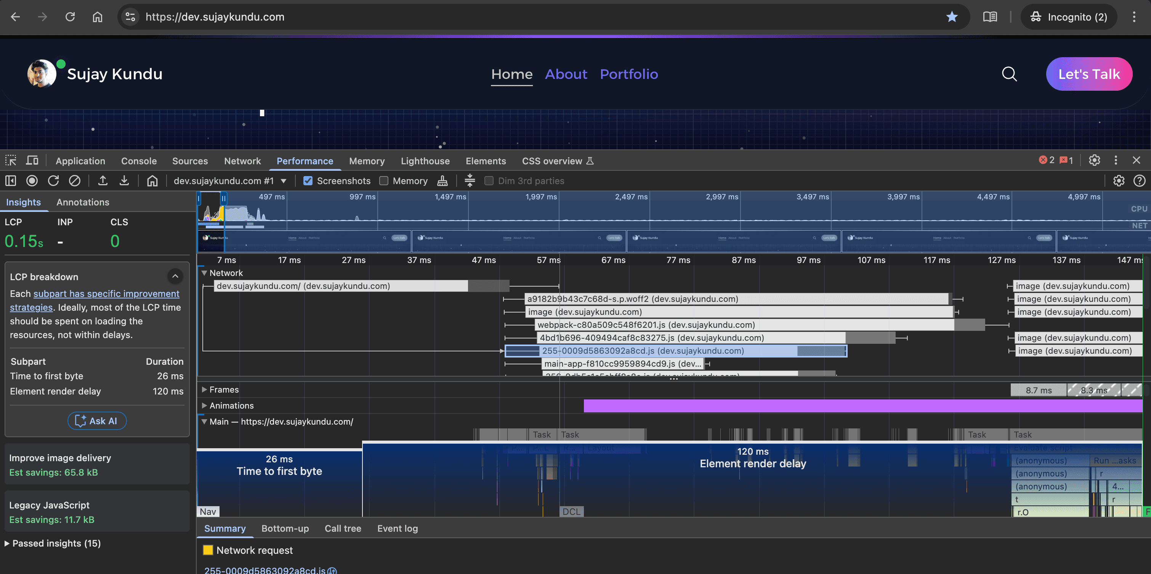Expand the Frames track
This screenshot has height=574, width=1151.
click(204, 390)
